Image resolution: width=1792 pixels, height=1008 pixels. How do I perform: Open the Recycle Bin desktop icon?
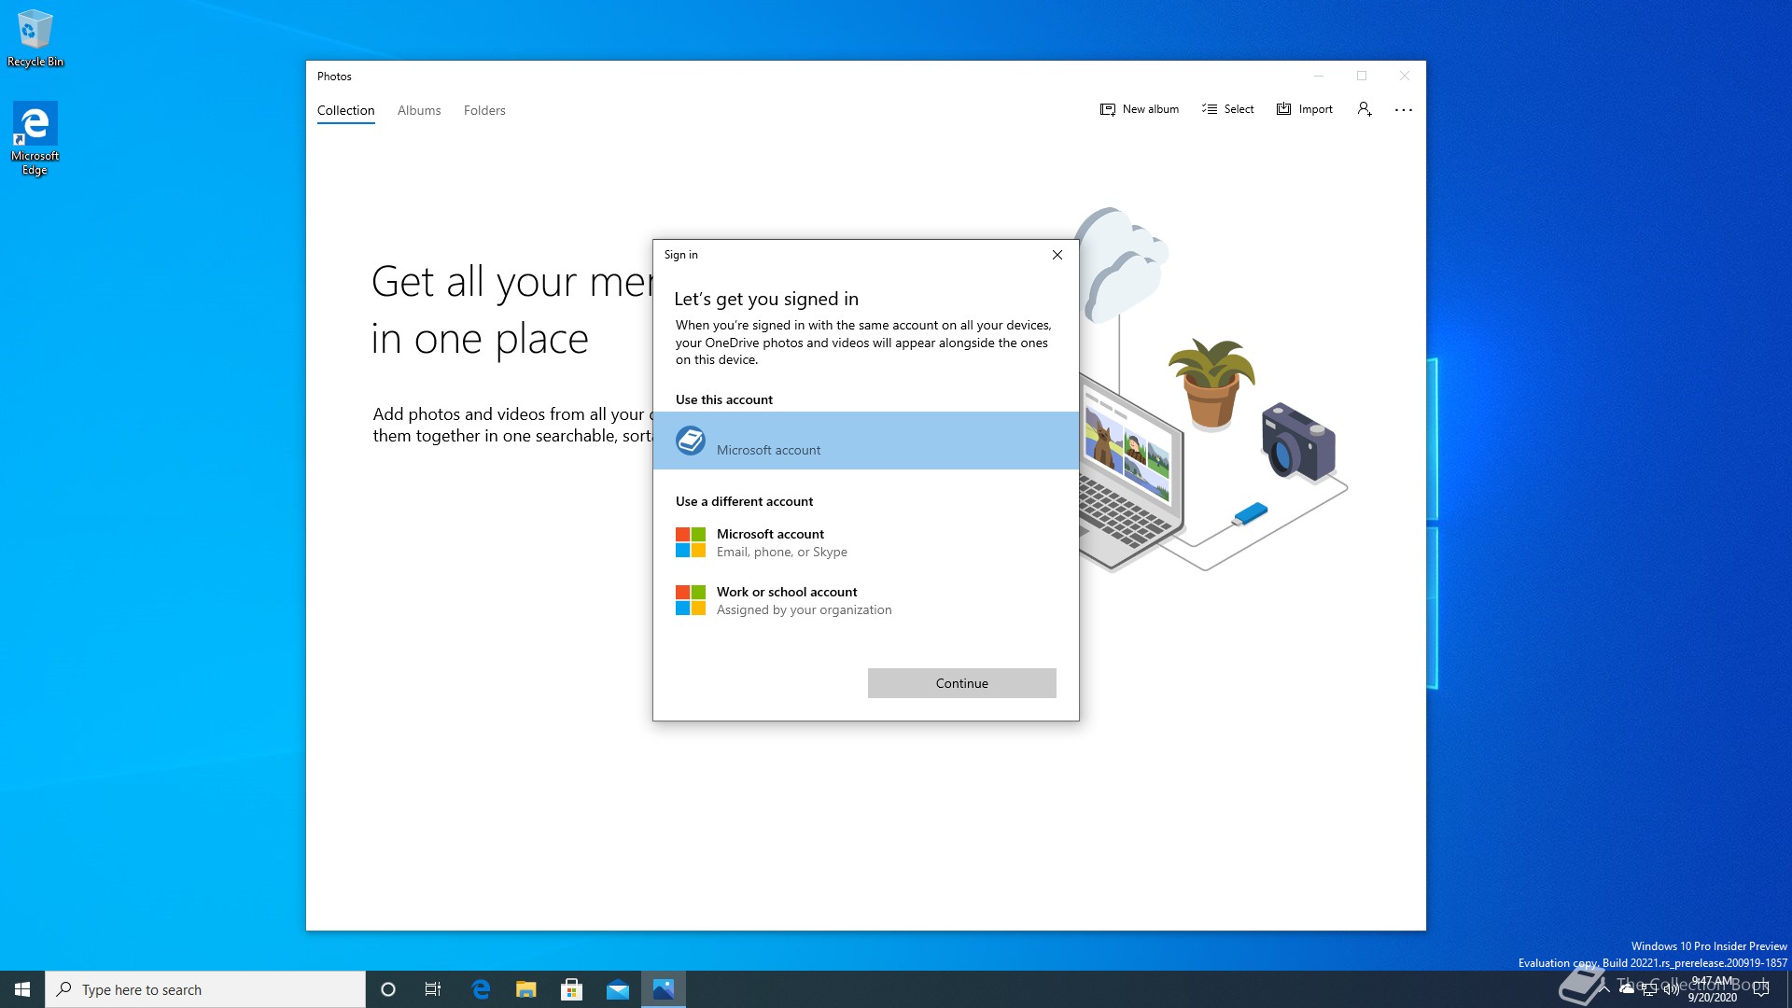35,38
